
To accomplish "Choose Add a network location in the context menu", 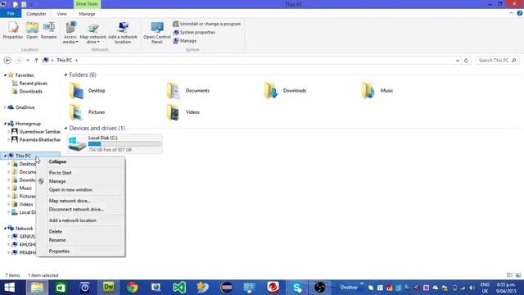I will [80, 220].
